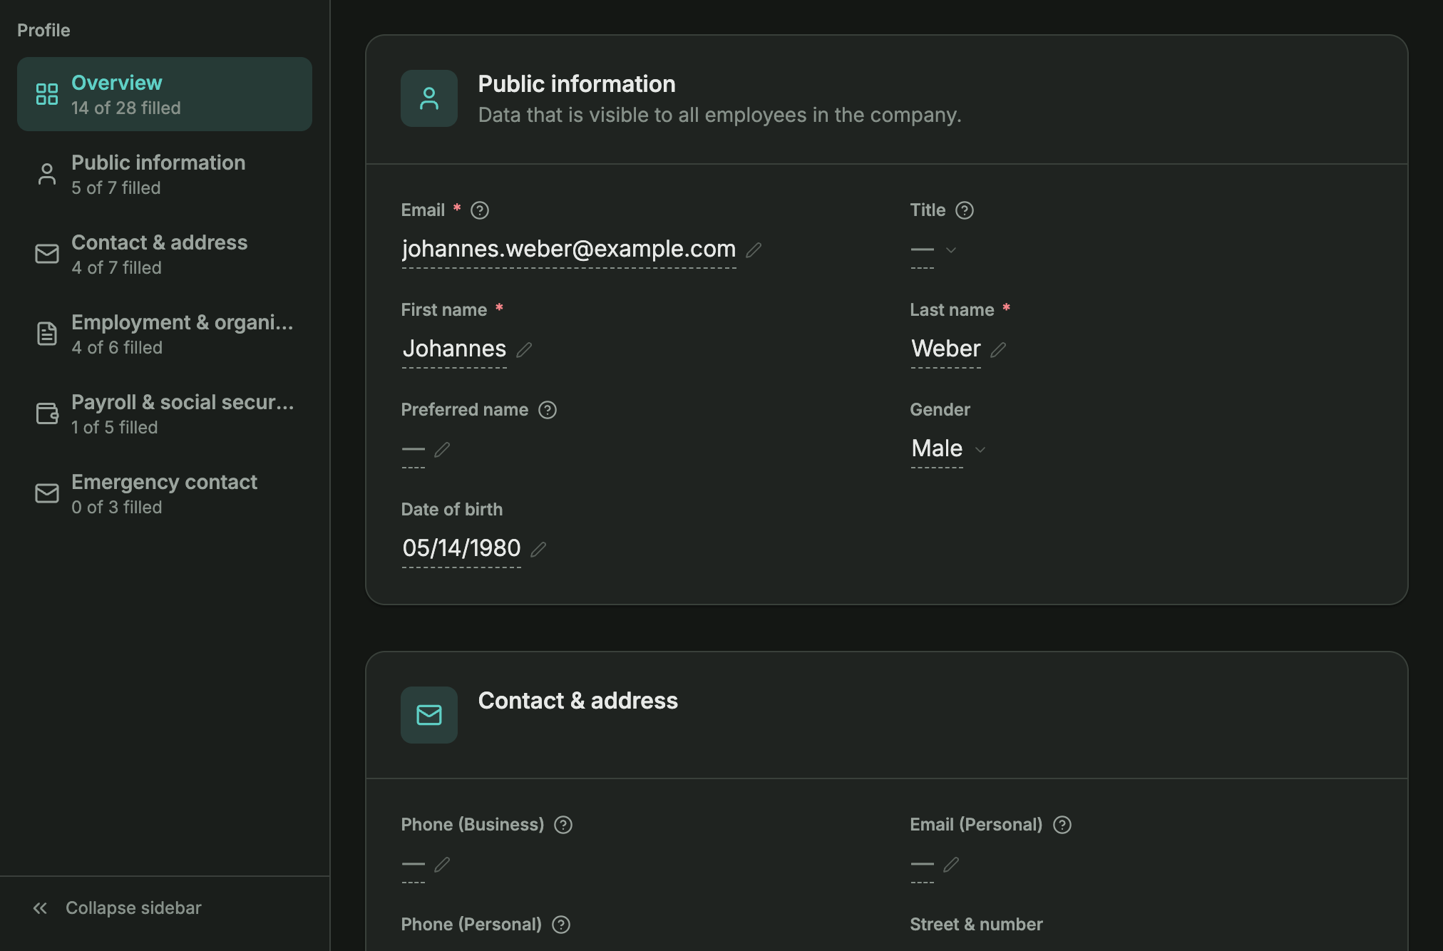Show help tooltip for Title field
Viewport: 1443px width, 951px height.
point(965,210)
